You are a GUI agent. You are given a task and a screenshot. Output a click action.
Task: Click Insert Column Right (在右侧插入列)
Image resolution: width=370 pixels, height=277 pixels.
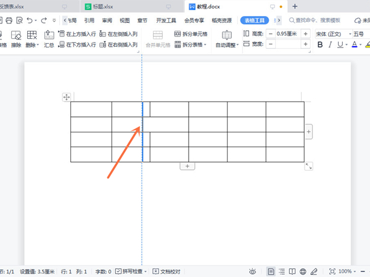click(x=117, y=45)
